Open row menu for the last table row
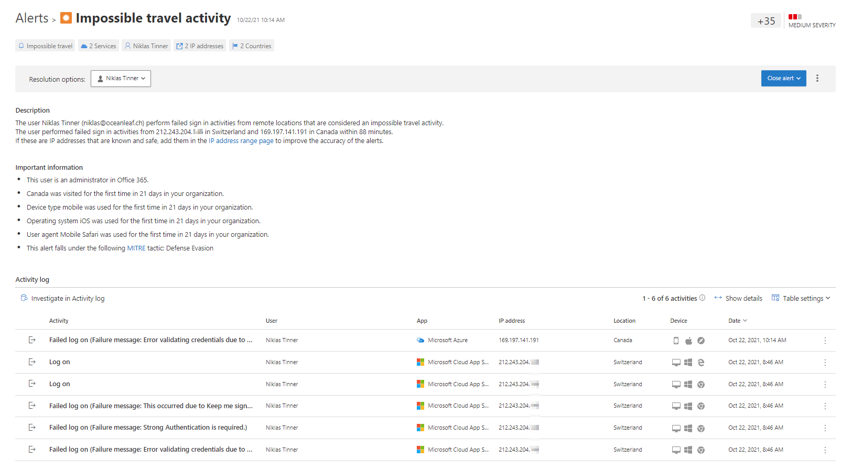This screenshot has height=470, width=852. click(x=825, y=450)
